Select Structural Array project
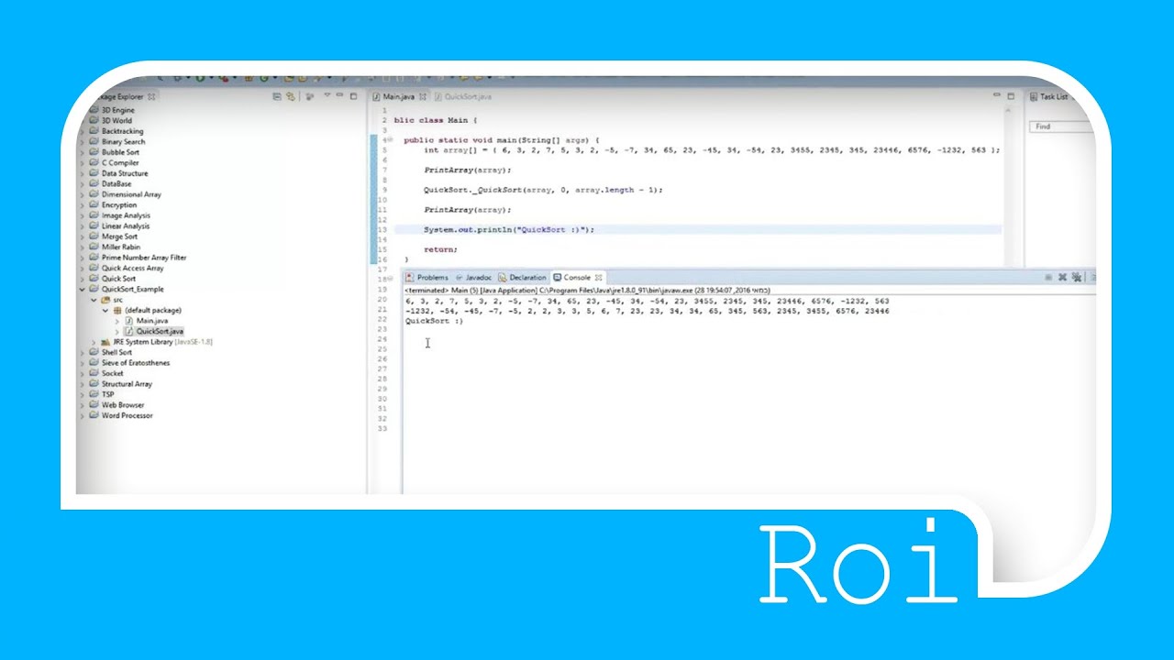 pos(127,384)
